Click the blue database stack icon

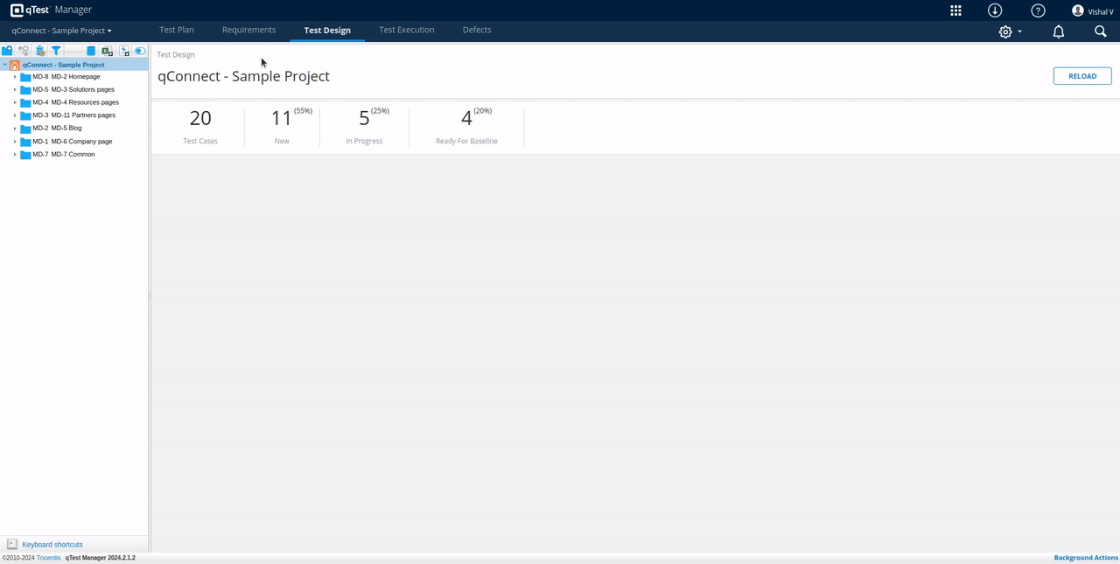[x=91, y=51]
